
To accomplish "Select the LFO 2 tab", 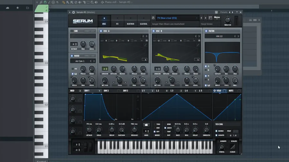I will pos(162,91).
